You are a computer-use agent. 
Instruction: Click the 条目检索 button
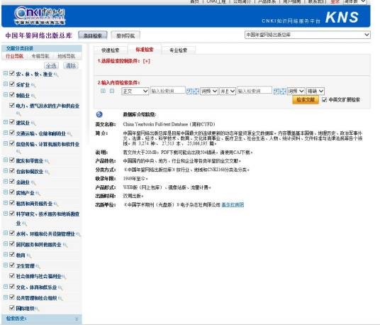93,35
